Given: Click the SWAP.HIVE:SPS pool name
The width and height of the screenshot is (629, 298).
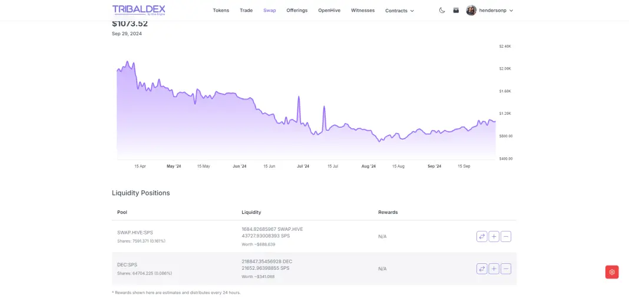Looking at the screenshot, I should (135, 233).
